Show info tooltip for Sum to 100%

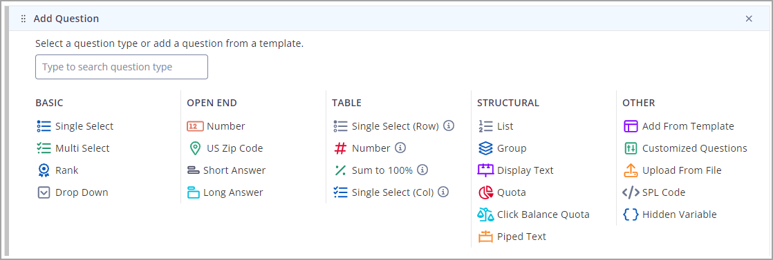(x=422, y=170)
